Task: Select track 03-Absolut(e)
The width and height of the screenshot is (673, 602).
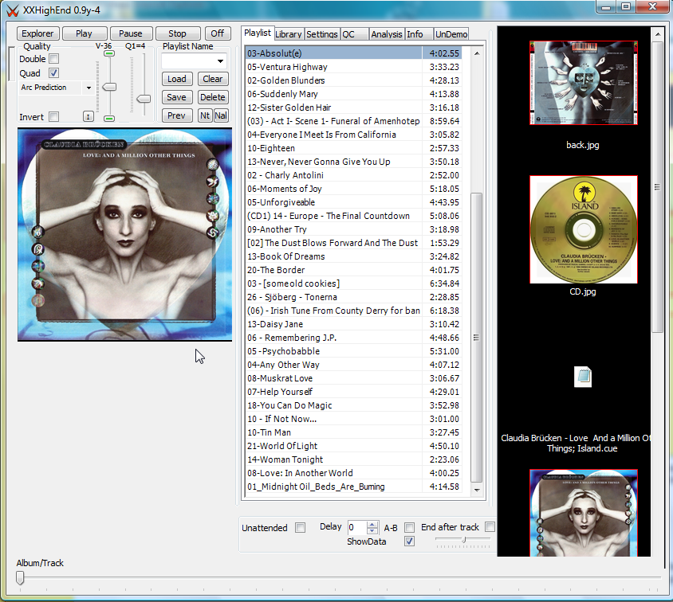Action: 355,53
